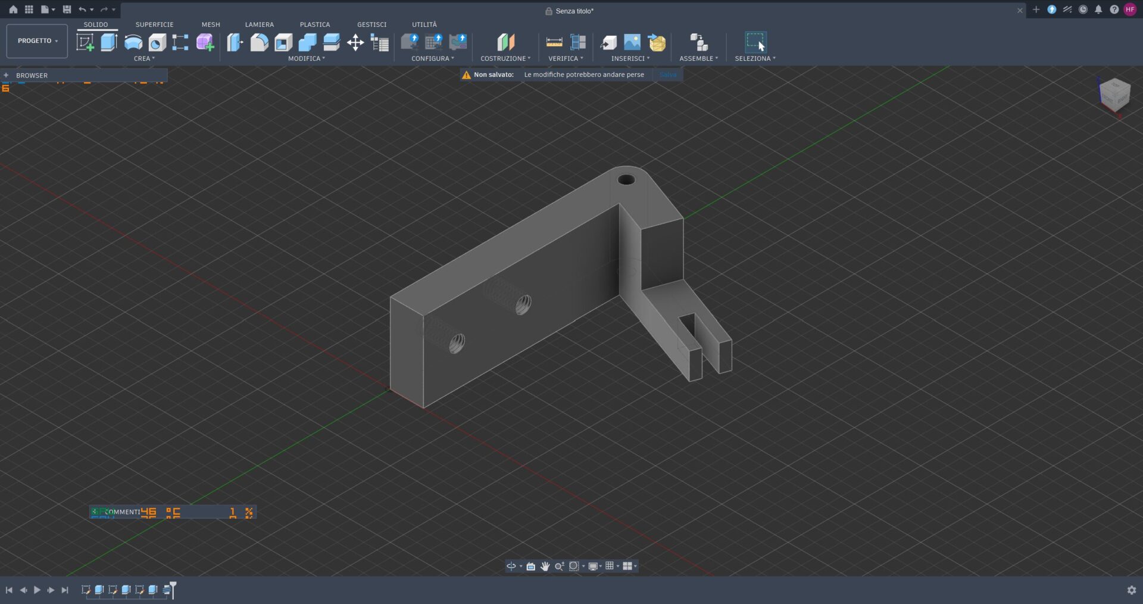Expand the MODIFICA menu
This screenshot has width=1143, height=604.
point(307,58)
